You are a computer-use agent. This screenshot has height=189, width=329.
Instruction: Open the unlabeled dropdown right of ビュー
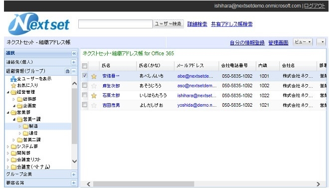click(321, 42)
